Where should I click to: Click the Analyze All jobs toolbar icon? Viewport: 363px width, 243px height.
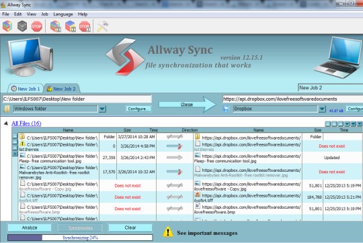[56, 26]
